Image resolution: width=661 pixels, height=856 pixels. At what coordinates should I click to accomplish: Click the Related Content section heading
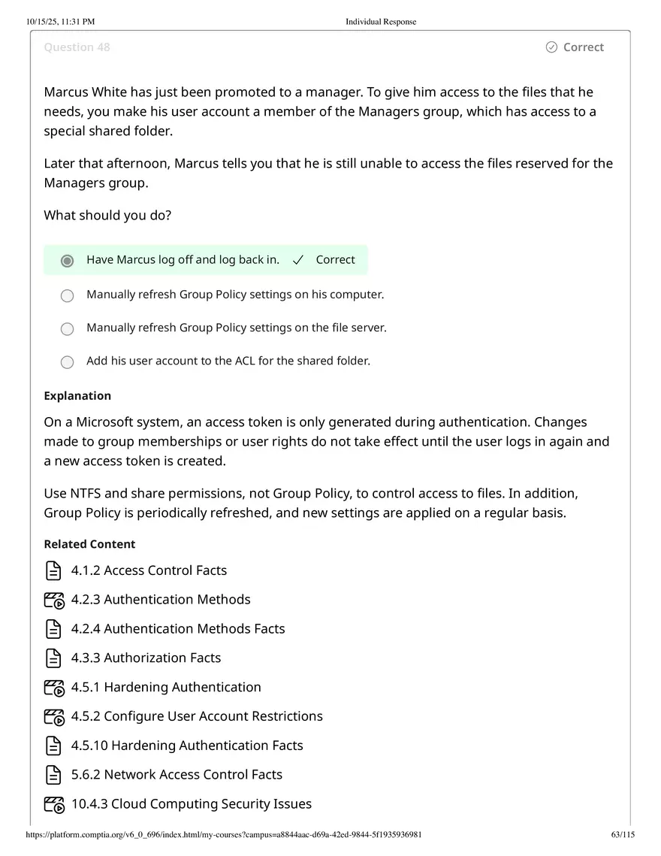pos(89,543)
